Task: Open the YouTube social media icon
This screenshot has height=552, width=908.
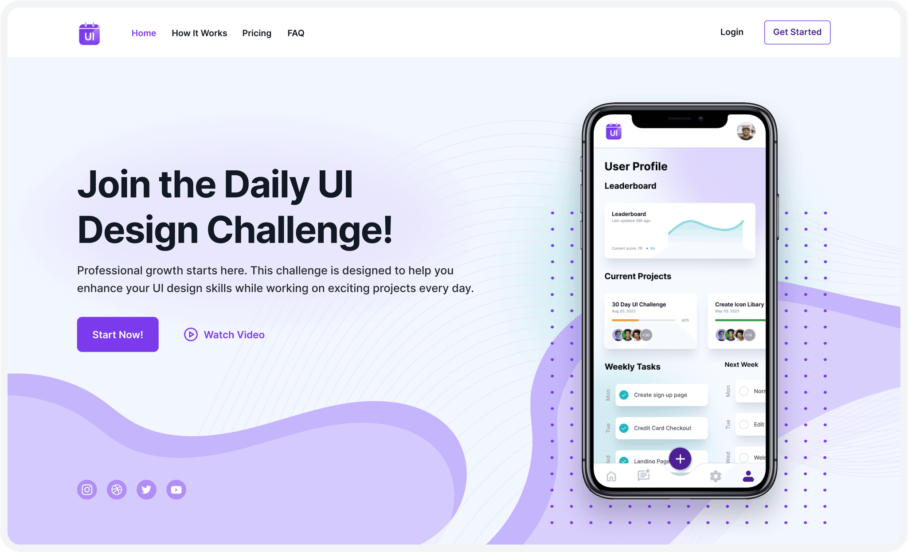Action: coord(176,490)
